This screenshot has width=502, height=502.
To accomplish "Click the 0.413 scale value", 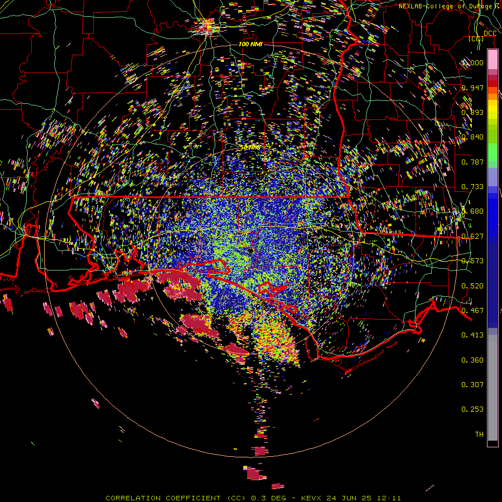I will click(472, 335).
